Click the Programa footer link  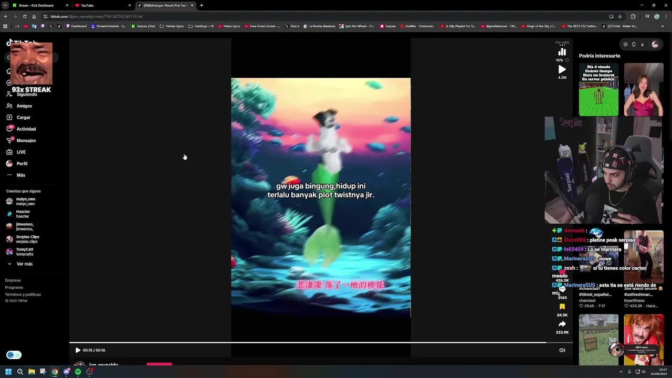(x=14, y=288)
